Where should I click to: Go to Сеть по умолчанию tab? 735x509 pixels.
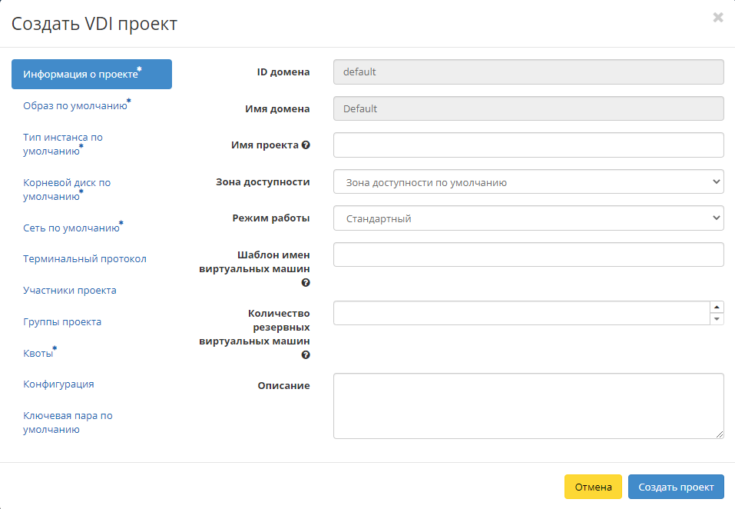71,228
